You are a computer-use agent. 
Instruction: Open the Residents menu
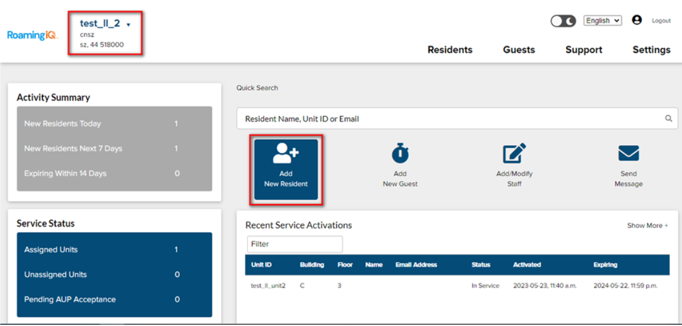[x=450, y=50]
